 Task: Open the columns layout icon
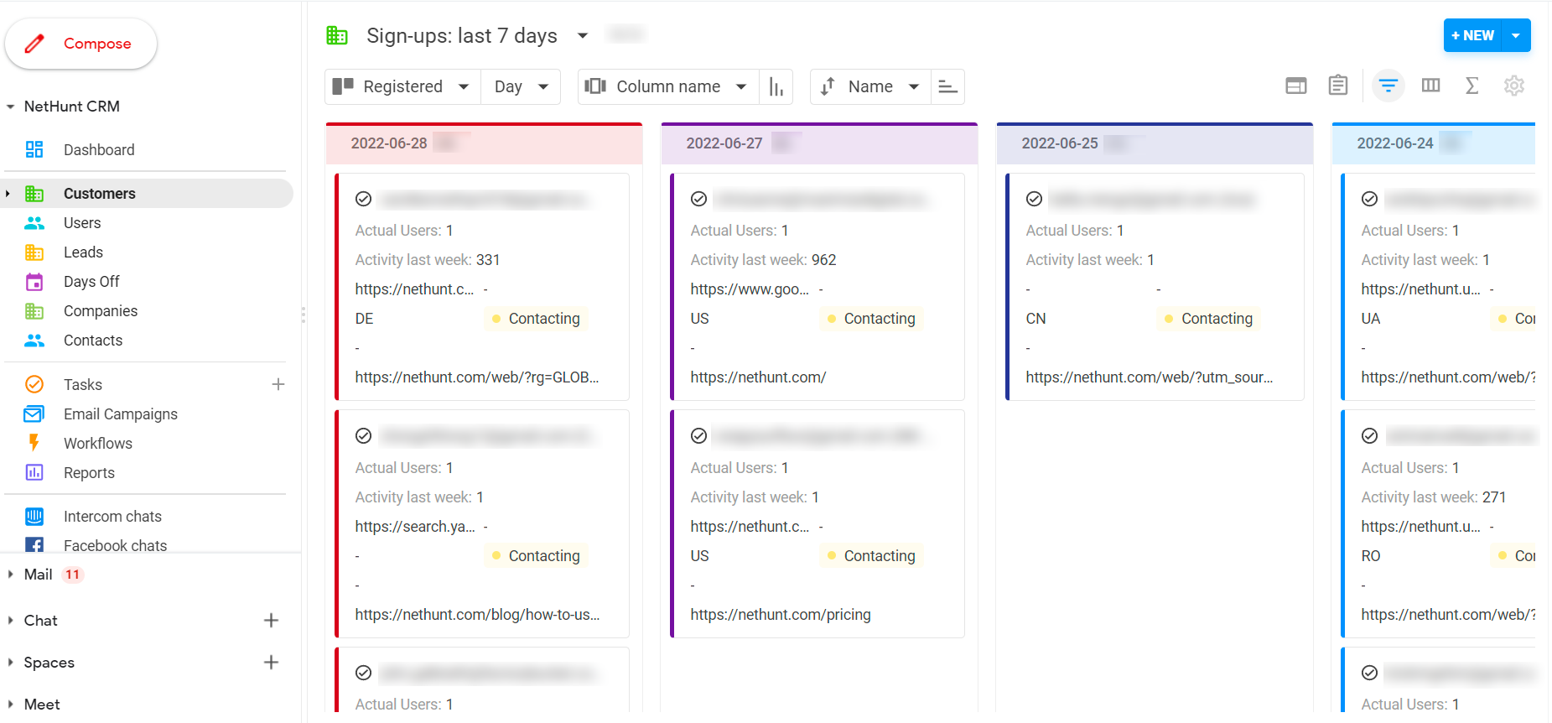tap(1430, 86)
